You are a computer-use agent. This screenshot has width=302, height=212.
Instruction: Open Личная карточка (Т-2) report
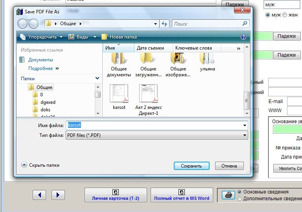(116, 195)
